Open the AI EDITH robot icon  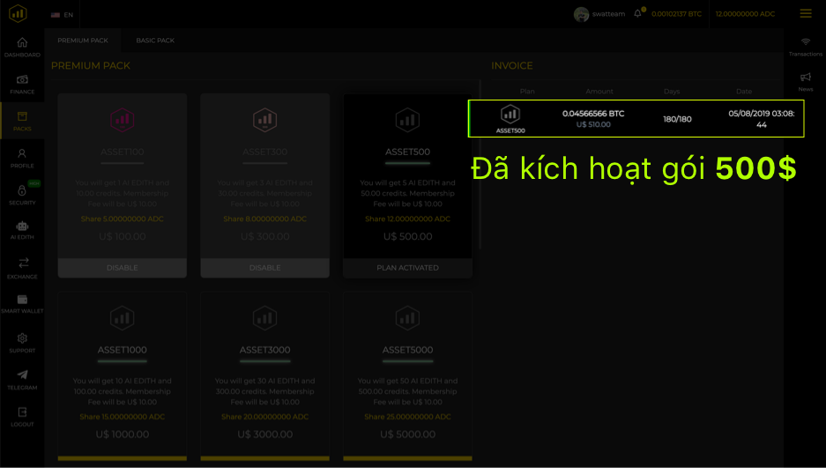(22, 226)
